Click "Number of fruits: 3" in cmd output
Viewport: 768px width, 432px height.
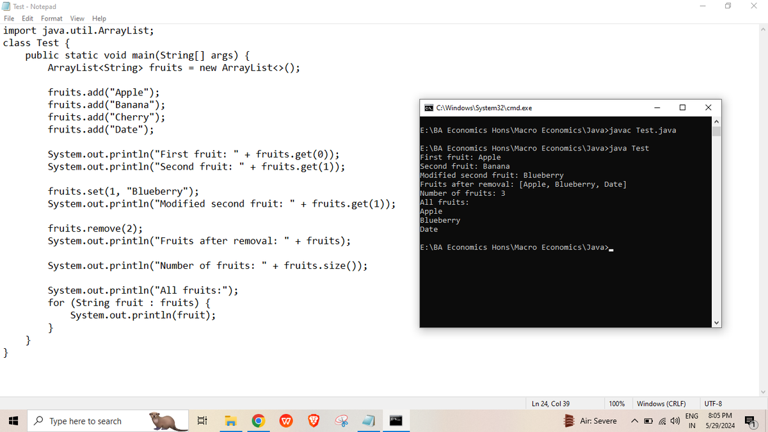pyautogui.click(x=463, y=193)
